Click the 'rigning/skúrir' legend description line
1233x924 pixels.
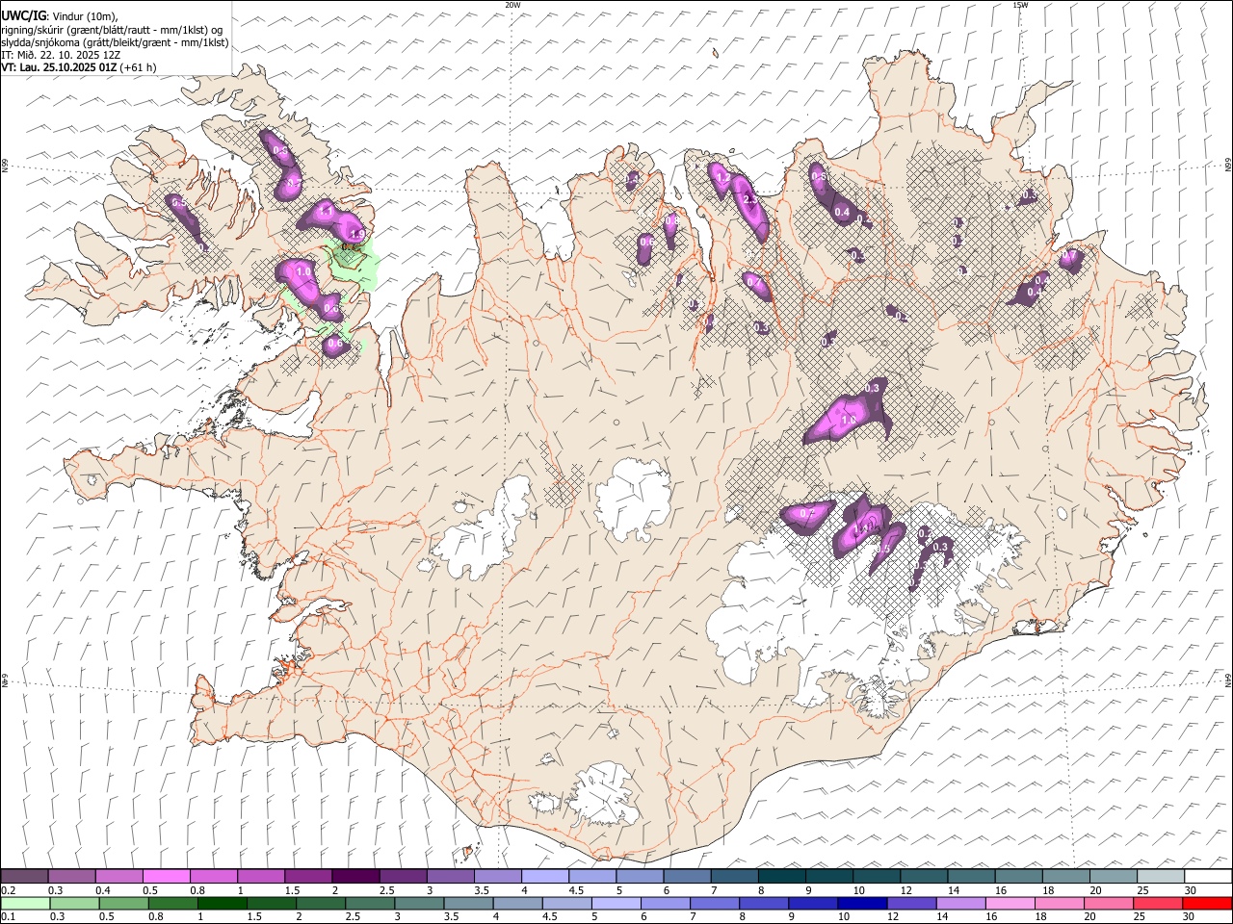(112, 30)
